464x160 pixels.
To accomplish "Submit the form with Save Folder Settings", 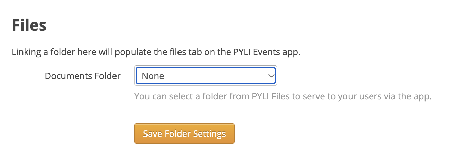I will coord(184,133).
